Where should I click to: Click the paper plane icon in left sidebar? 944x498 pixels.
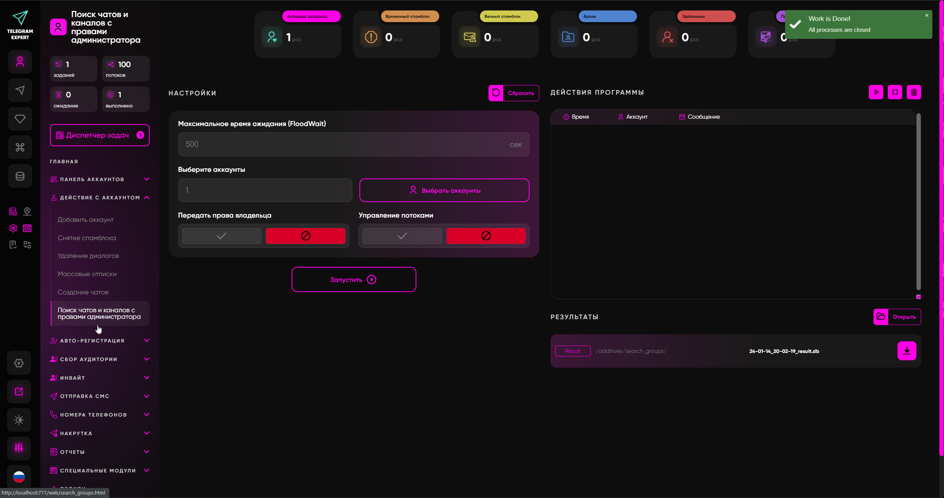(20, 90)
